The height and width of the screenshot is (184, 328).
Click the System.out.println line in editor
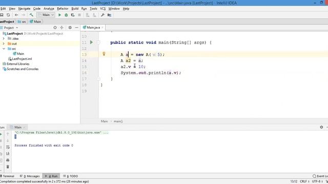(x=151, y=73)
